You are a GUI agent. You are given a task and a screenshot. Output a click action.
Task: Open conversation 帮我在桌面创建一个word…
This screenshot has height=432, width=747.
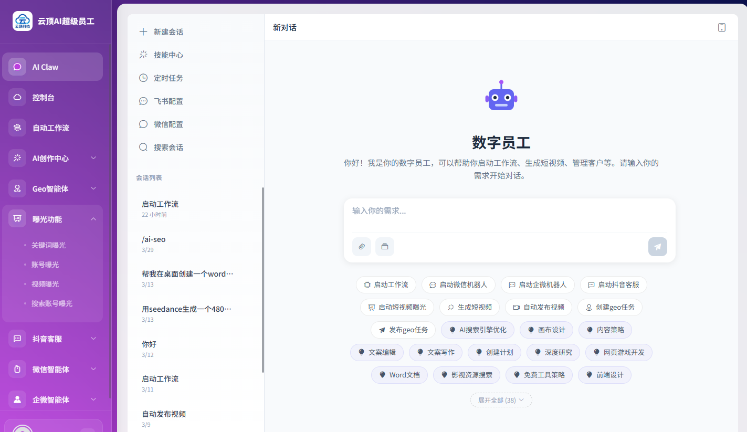click(x=195, y=279)
